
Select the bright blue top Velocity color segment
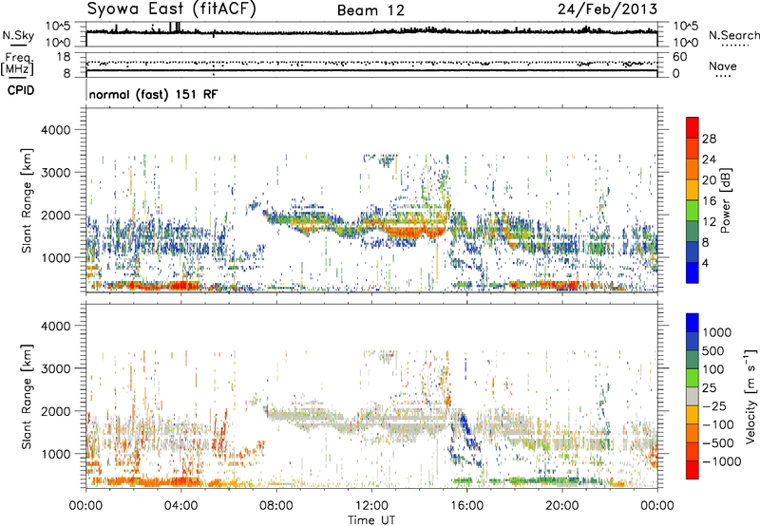click(693, 323)
